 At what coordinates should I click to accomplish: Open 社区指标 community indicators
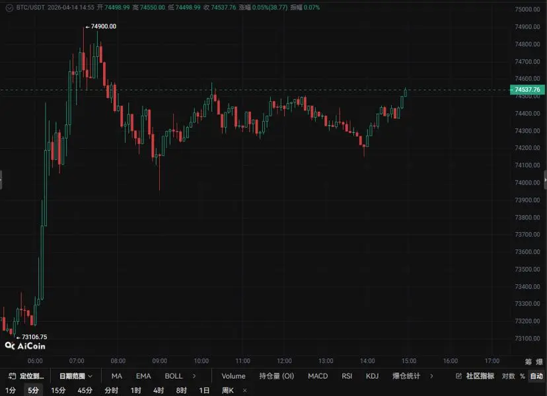click(475, 376)
